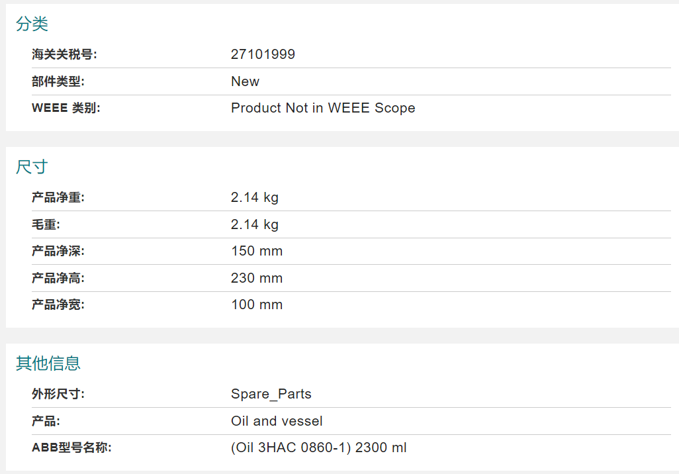
Task: Click (Oil 3HAC 0860-1) 2300 ml text
Action: [319, 448]
